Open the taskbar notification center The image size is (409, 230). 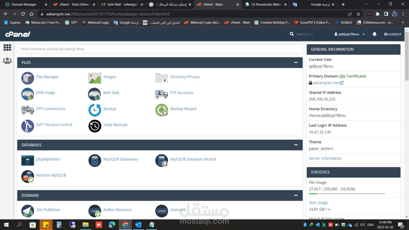pyautogui.click(x=401, y=225)
